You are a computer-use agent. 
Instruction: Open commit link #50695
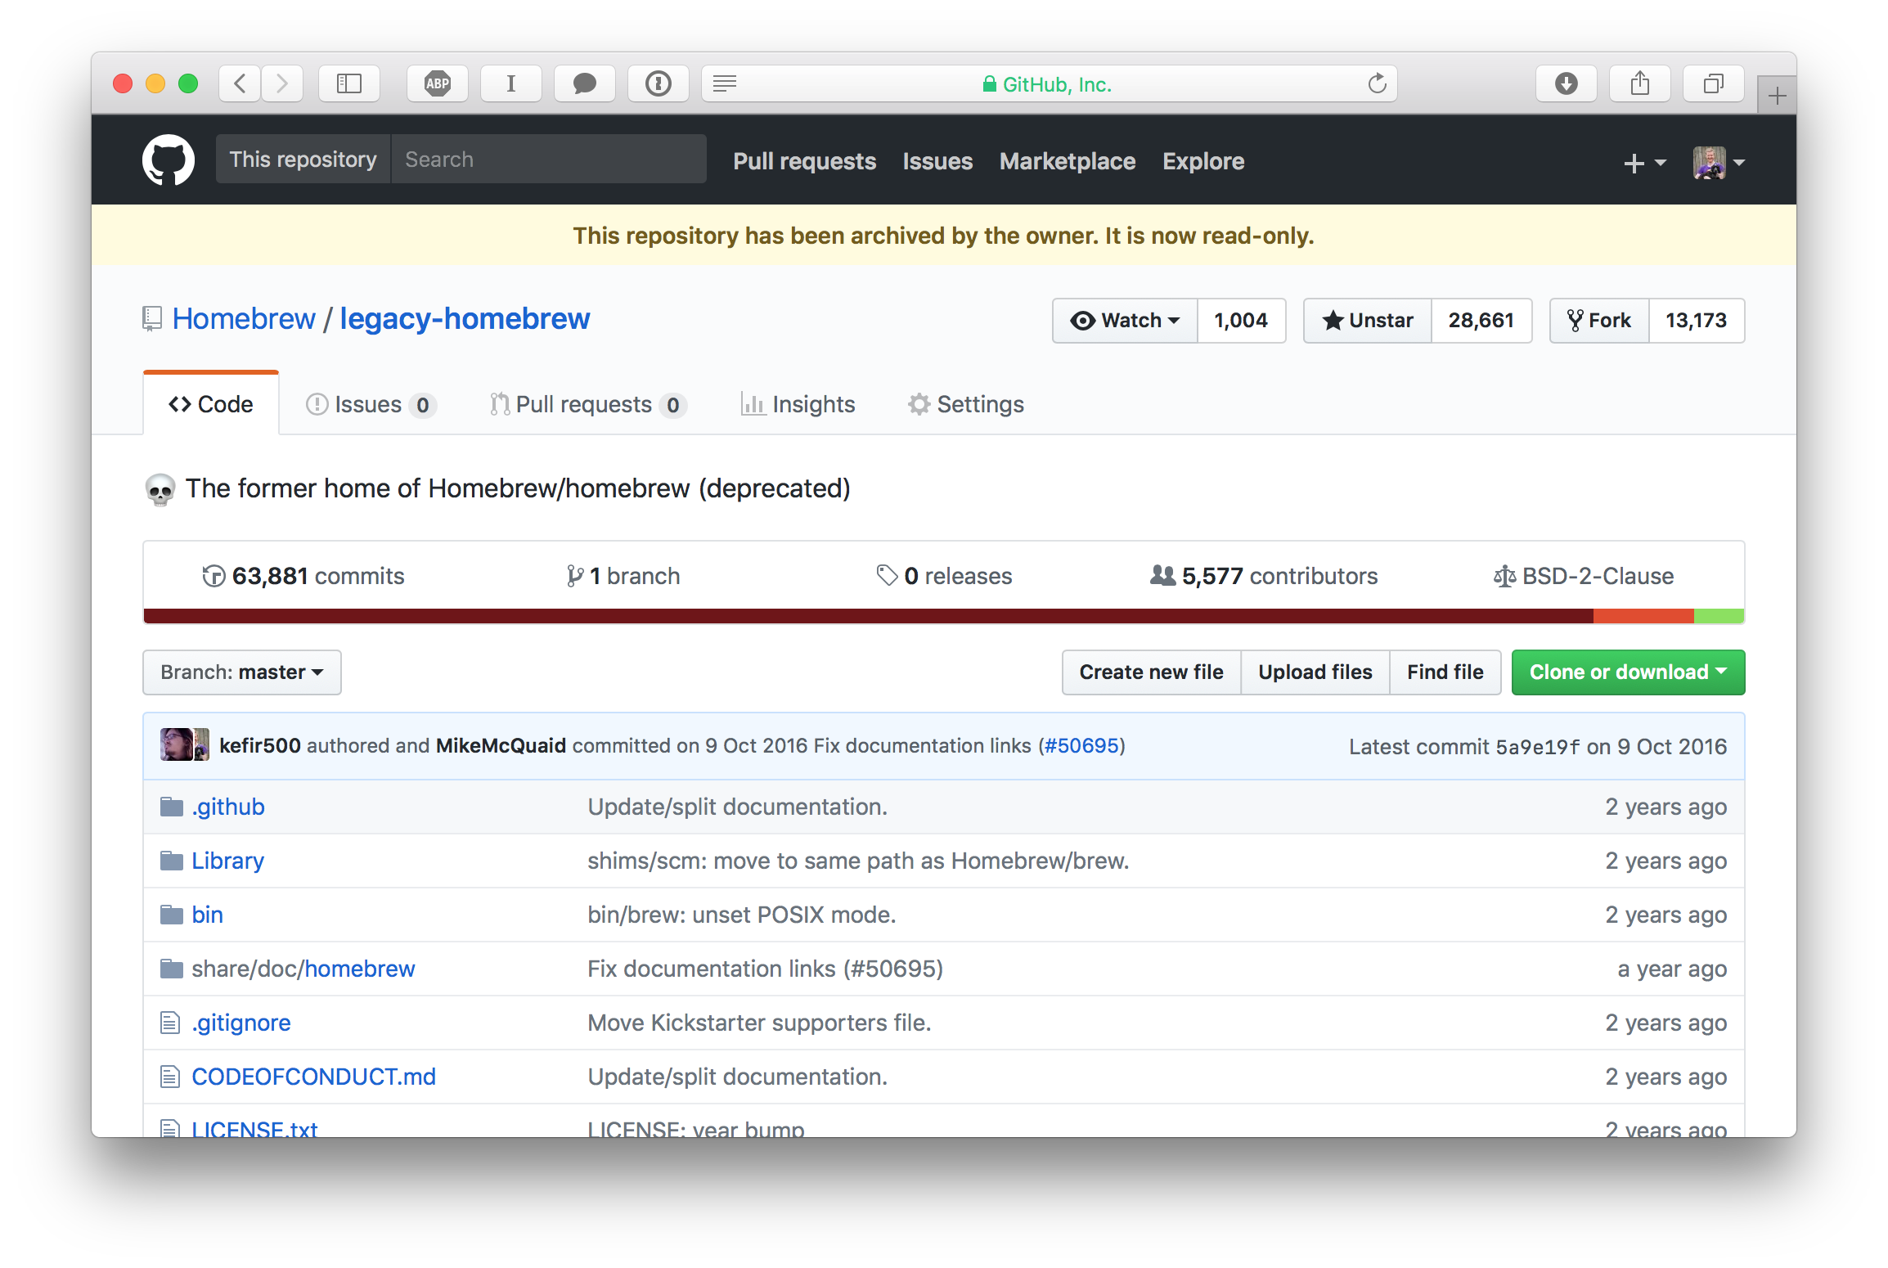tap(1081, 745)
